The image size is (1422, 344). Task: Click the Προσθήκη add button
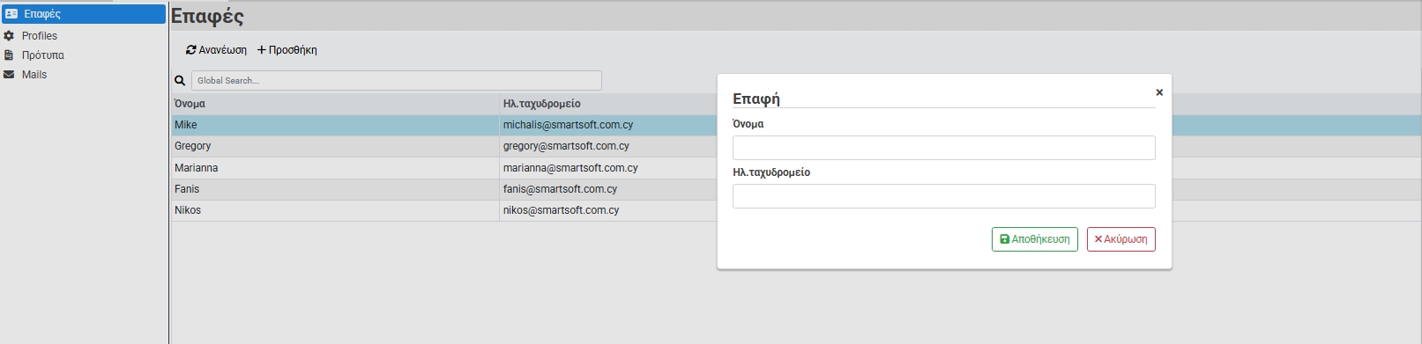point(287,50)
